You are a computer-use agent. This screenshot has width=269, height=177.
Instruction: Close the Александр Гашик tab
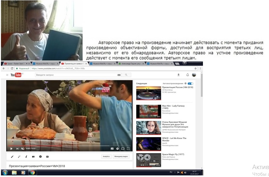(143, 64)
